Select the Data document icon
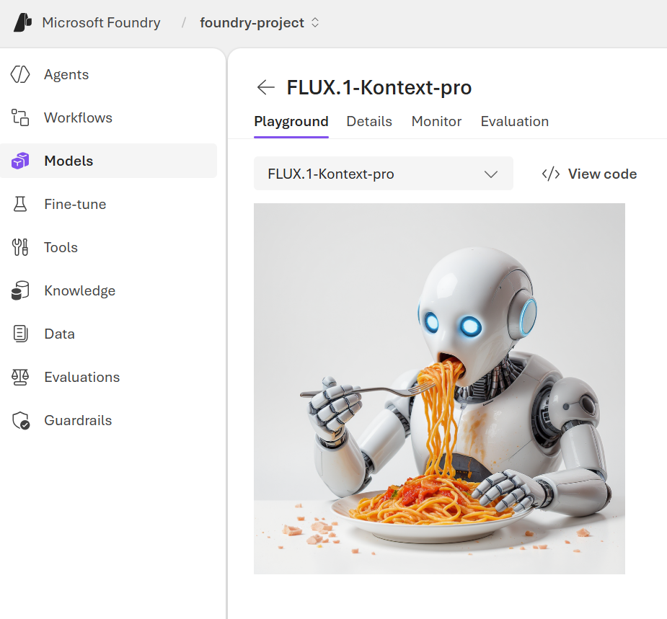Viewport: 667px width, 619px height. (18, 334)
